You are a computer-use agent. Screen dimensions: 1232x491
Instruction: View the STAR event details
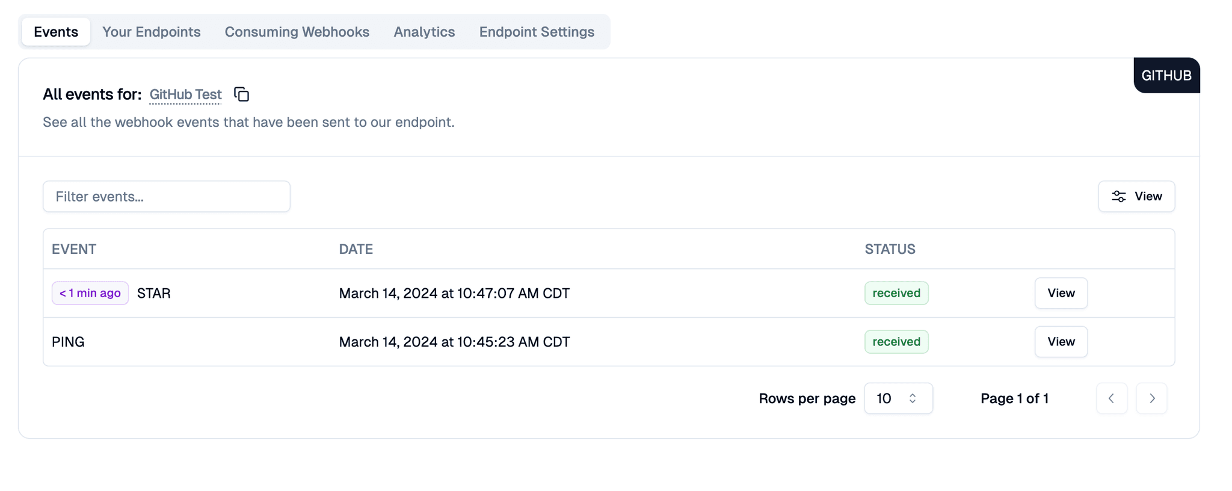pyautogui.click(x=1061, y=293)
